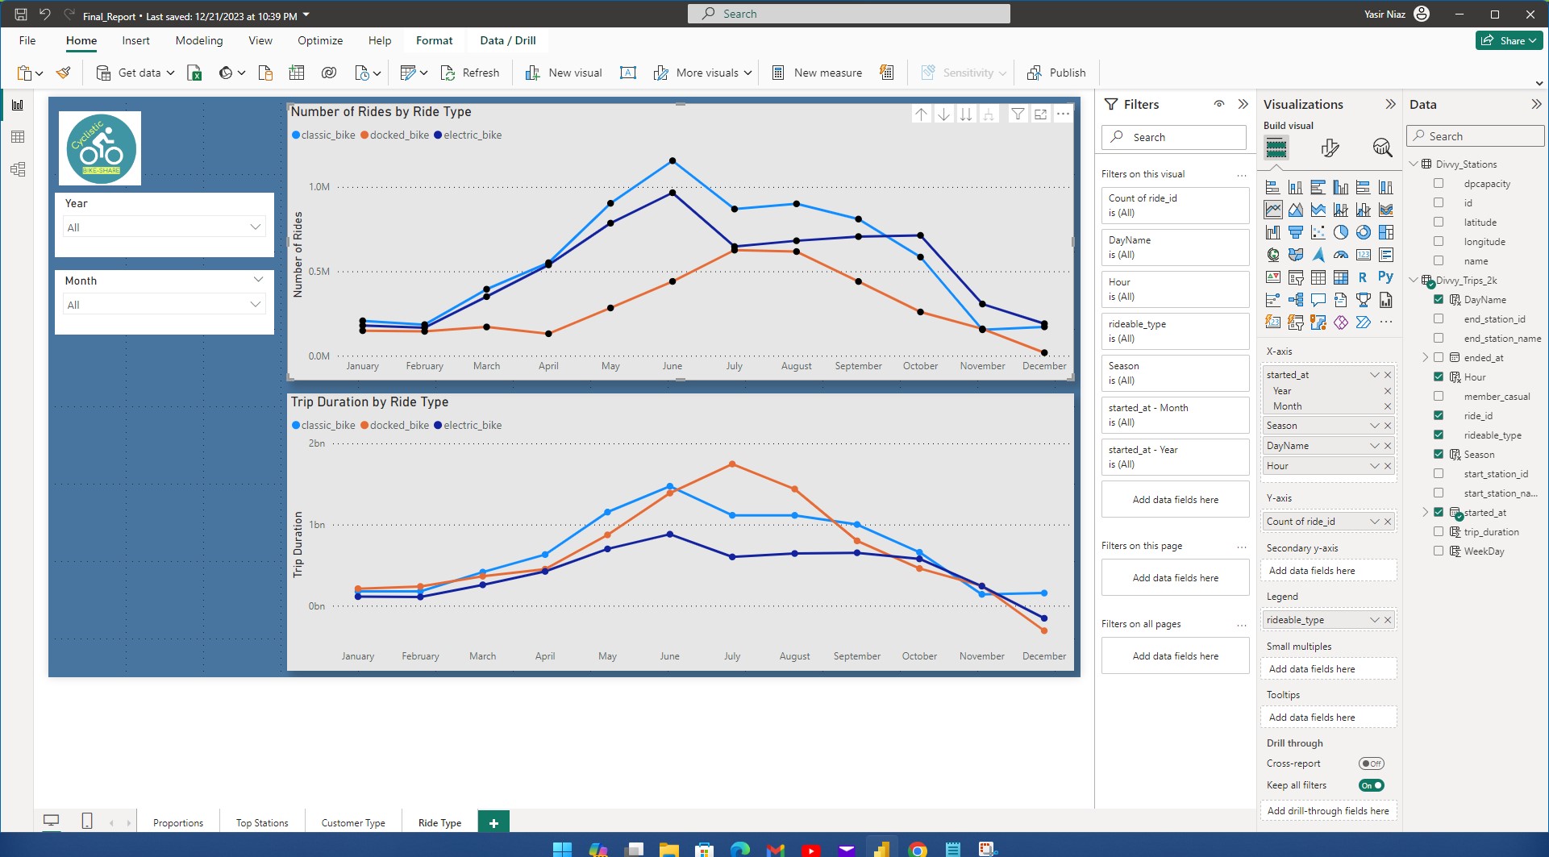Collapse the Divvy_Stations table tree

pyautogui.click(x=1414, y=164)
